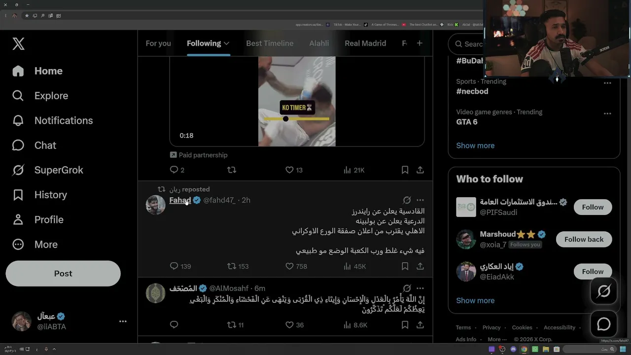Like the post with 13 likes
Image resolution: width=631 pixels, height=355 pixels.
(x=294, y=170)
